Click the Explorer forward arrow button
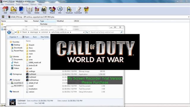Viewport: 190px width, 107px height. [13, 32]
